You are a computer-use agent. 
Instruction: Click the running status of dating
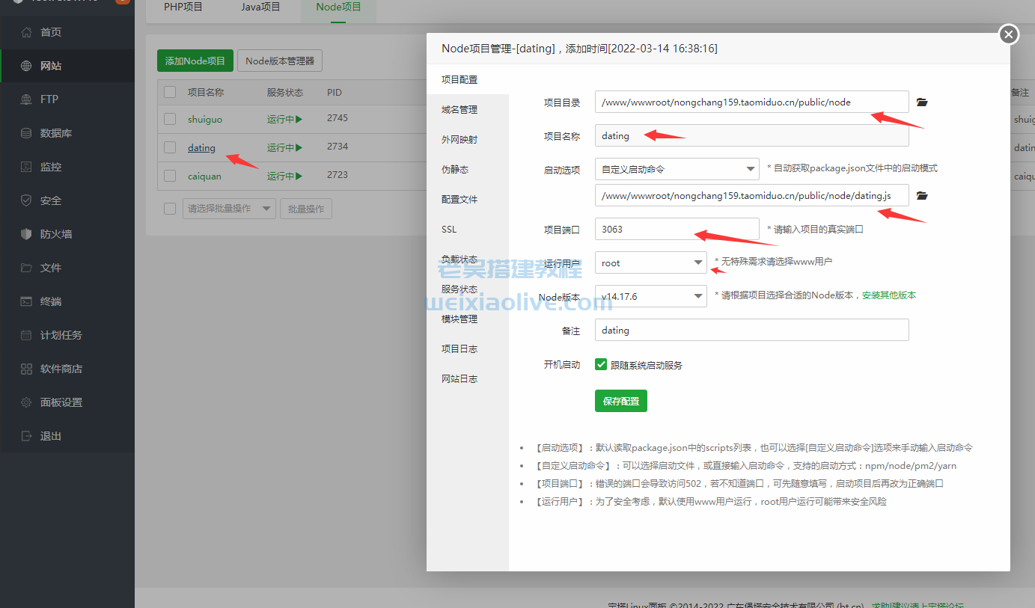(x=285, y=147)
